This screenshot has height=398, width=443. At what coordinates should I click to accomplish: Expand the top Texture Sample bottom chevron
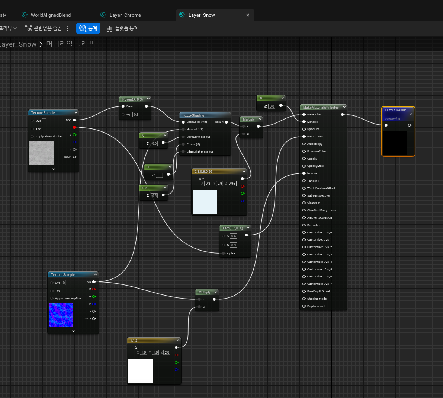[x=54, y=169]
